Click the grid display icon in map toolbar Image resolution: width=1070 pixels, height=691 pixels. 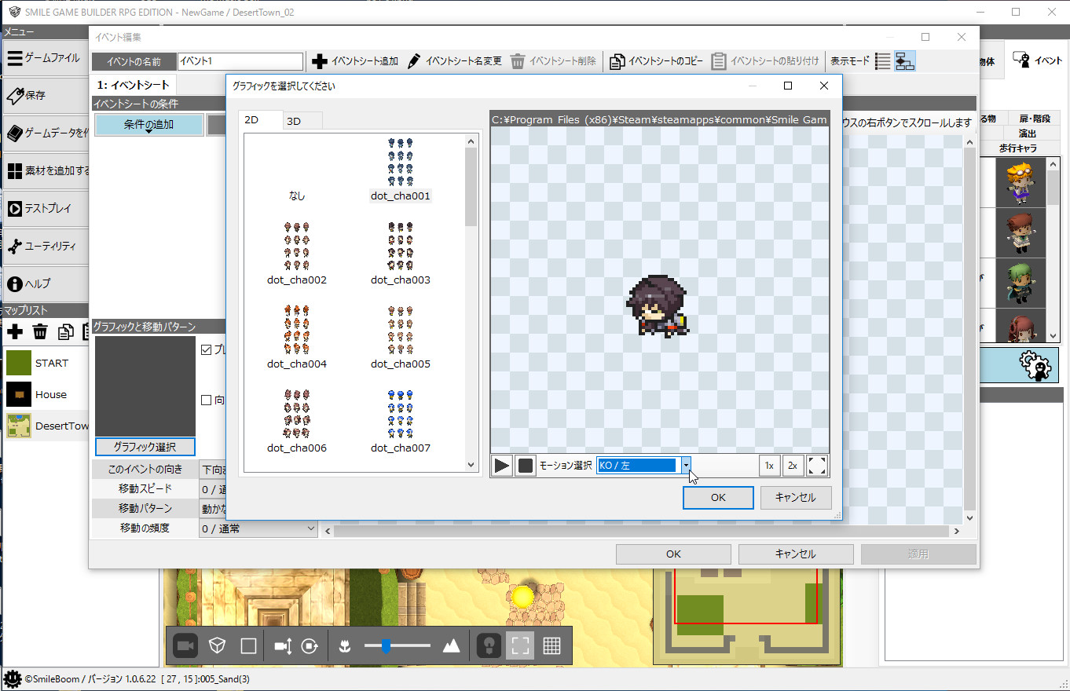pos(551,645)
